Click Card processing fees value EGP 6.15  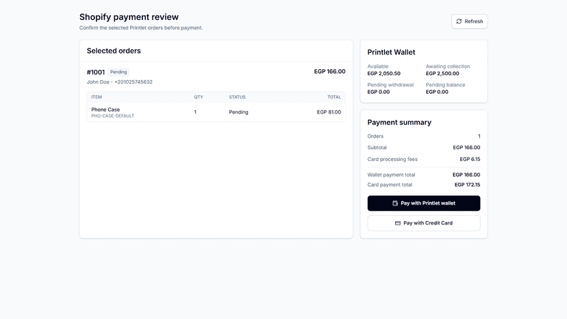470,159
